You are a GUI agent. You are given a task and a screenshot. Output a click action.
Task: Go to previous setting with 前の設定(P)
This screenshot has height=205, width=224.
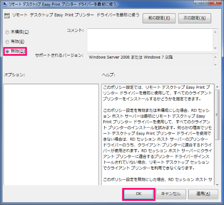pos(159,18)
